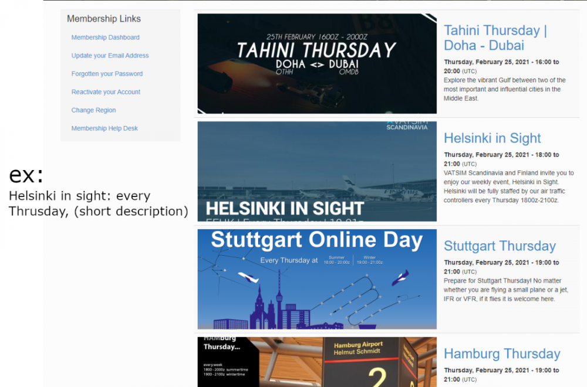This screenshot has height=387, width=587.
Task: Open the Tahini Thursday banner image
Action: click(x=317, y=63)
